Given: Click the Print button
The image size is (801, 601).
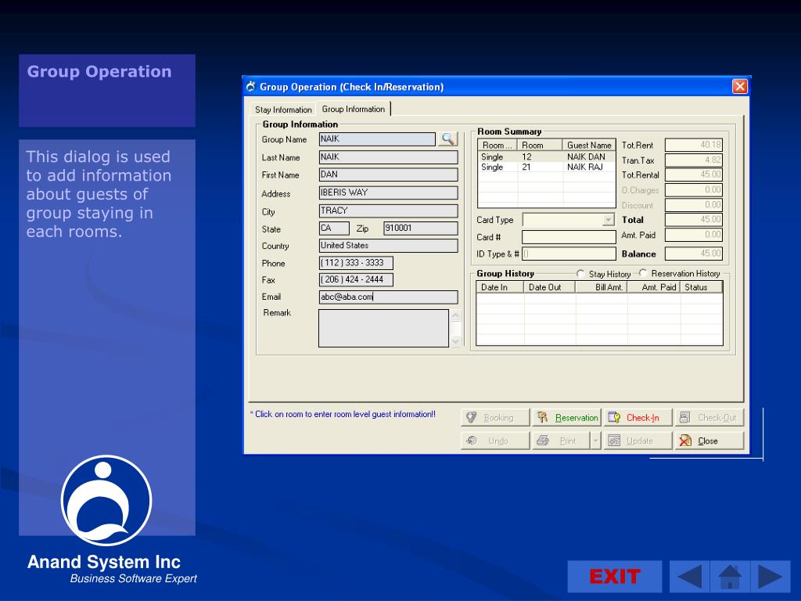Looking at the screenshot, I should tap(560, 441).
